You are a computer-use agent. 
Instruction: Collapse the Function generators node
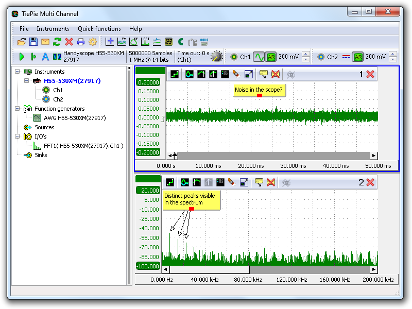point(18,109)
